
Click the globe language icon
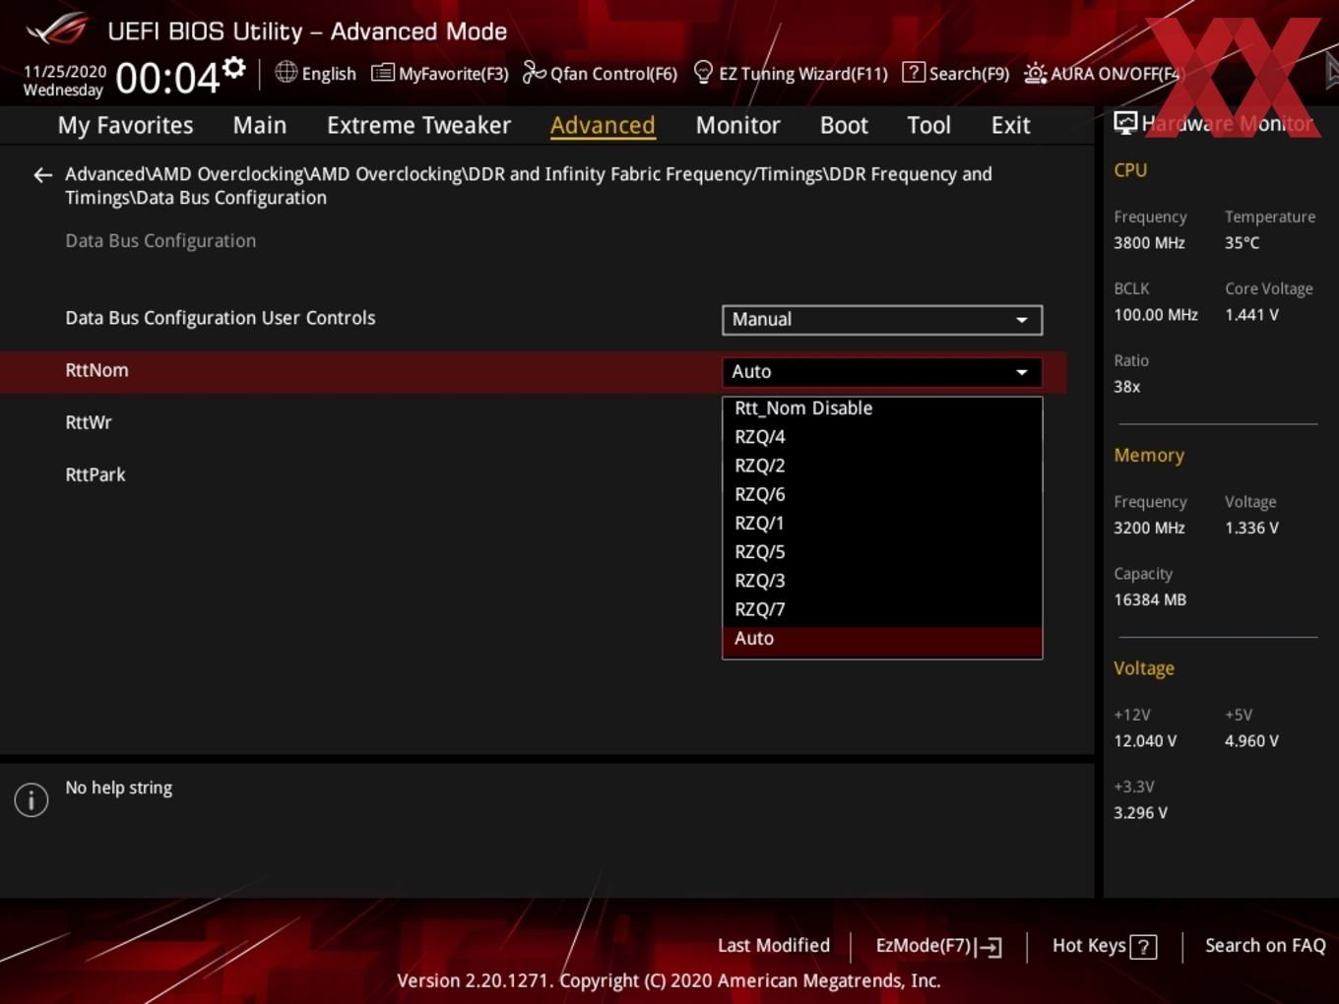pos(286,72)
